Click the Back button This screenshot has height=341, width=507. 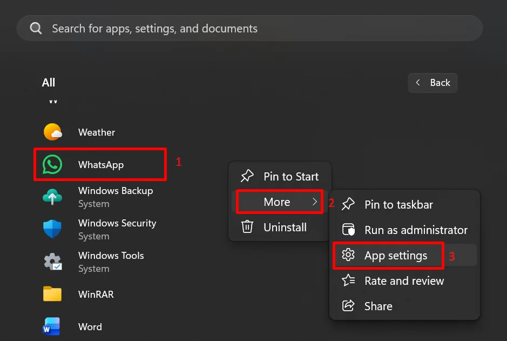coord(432,83)
